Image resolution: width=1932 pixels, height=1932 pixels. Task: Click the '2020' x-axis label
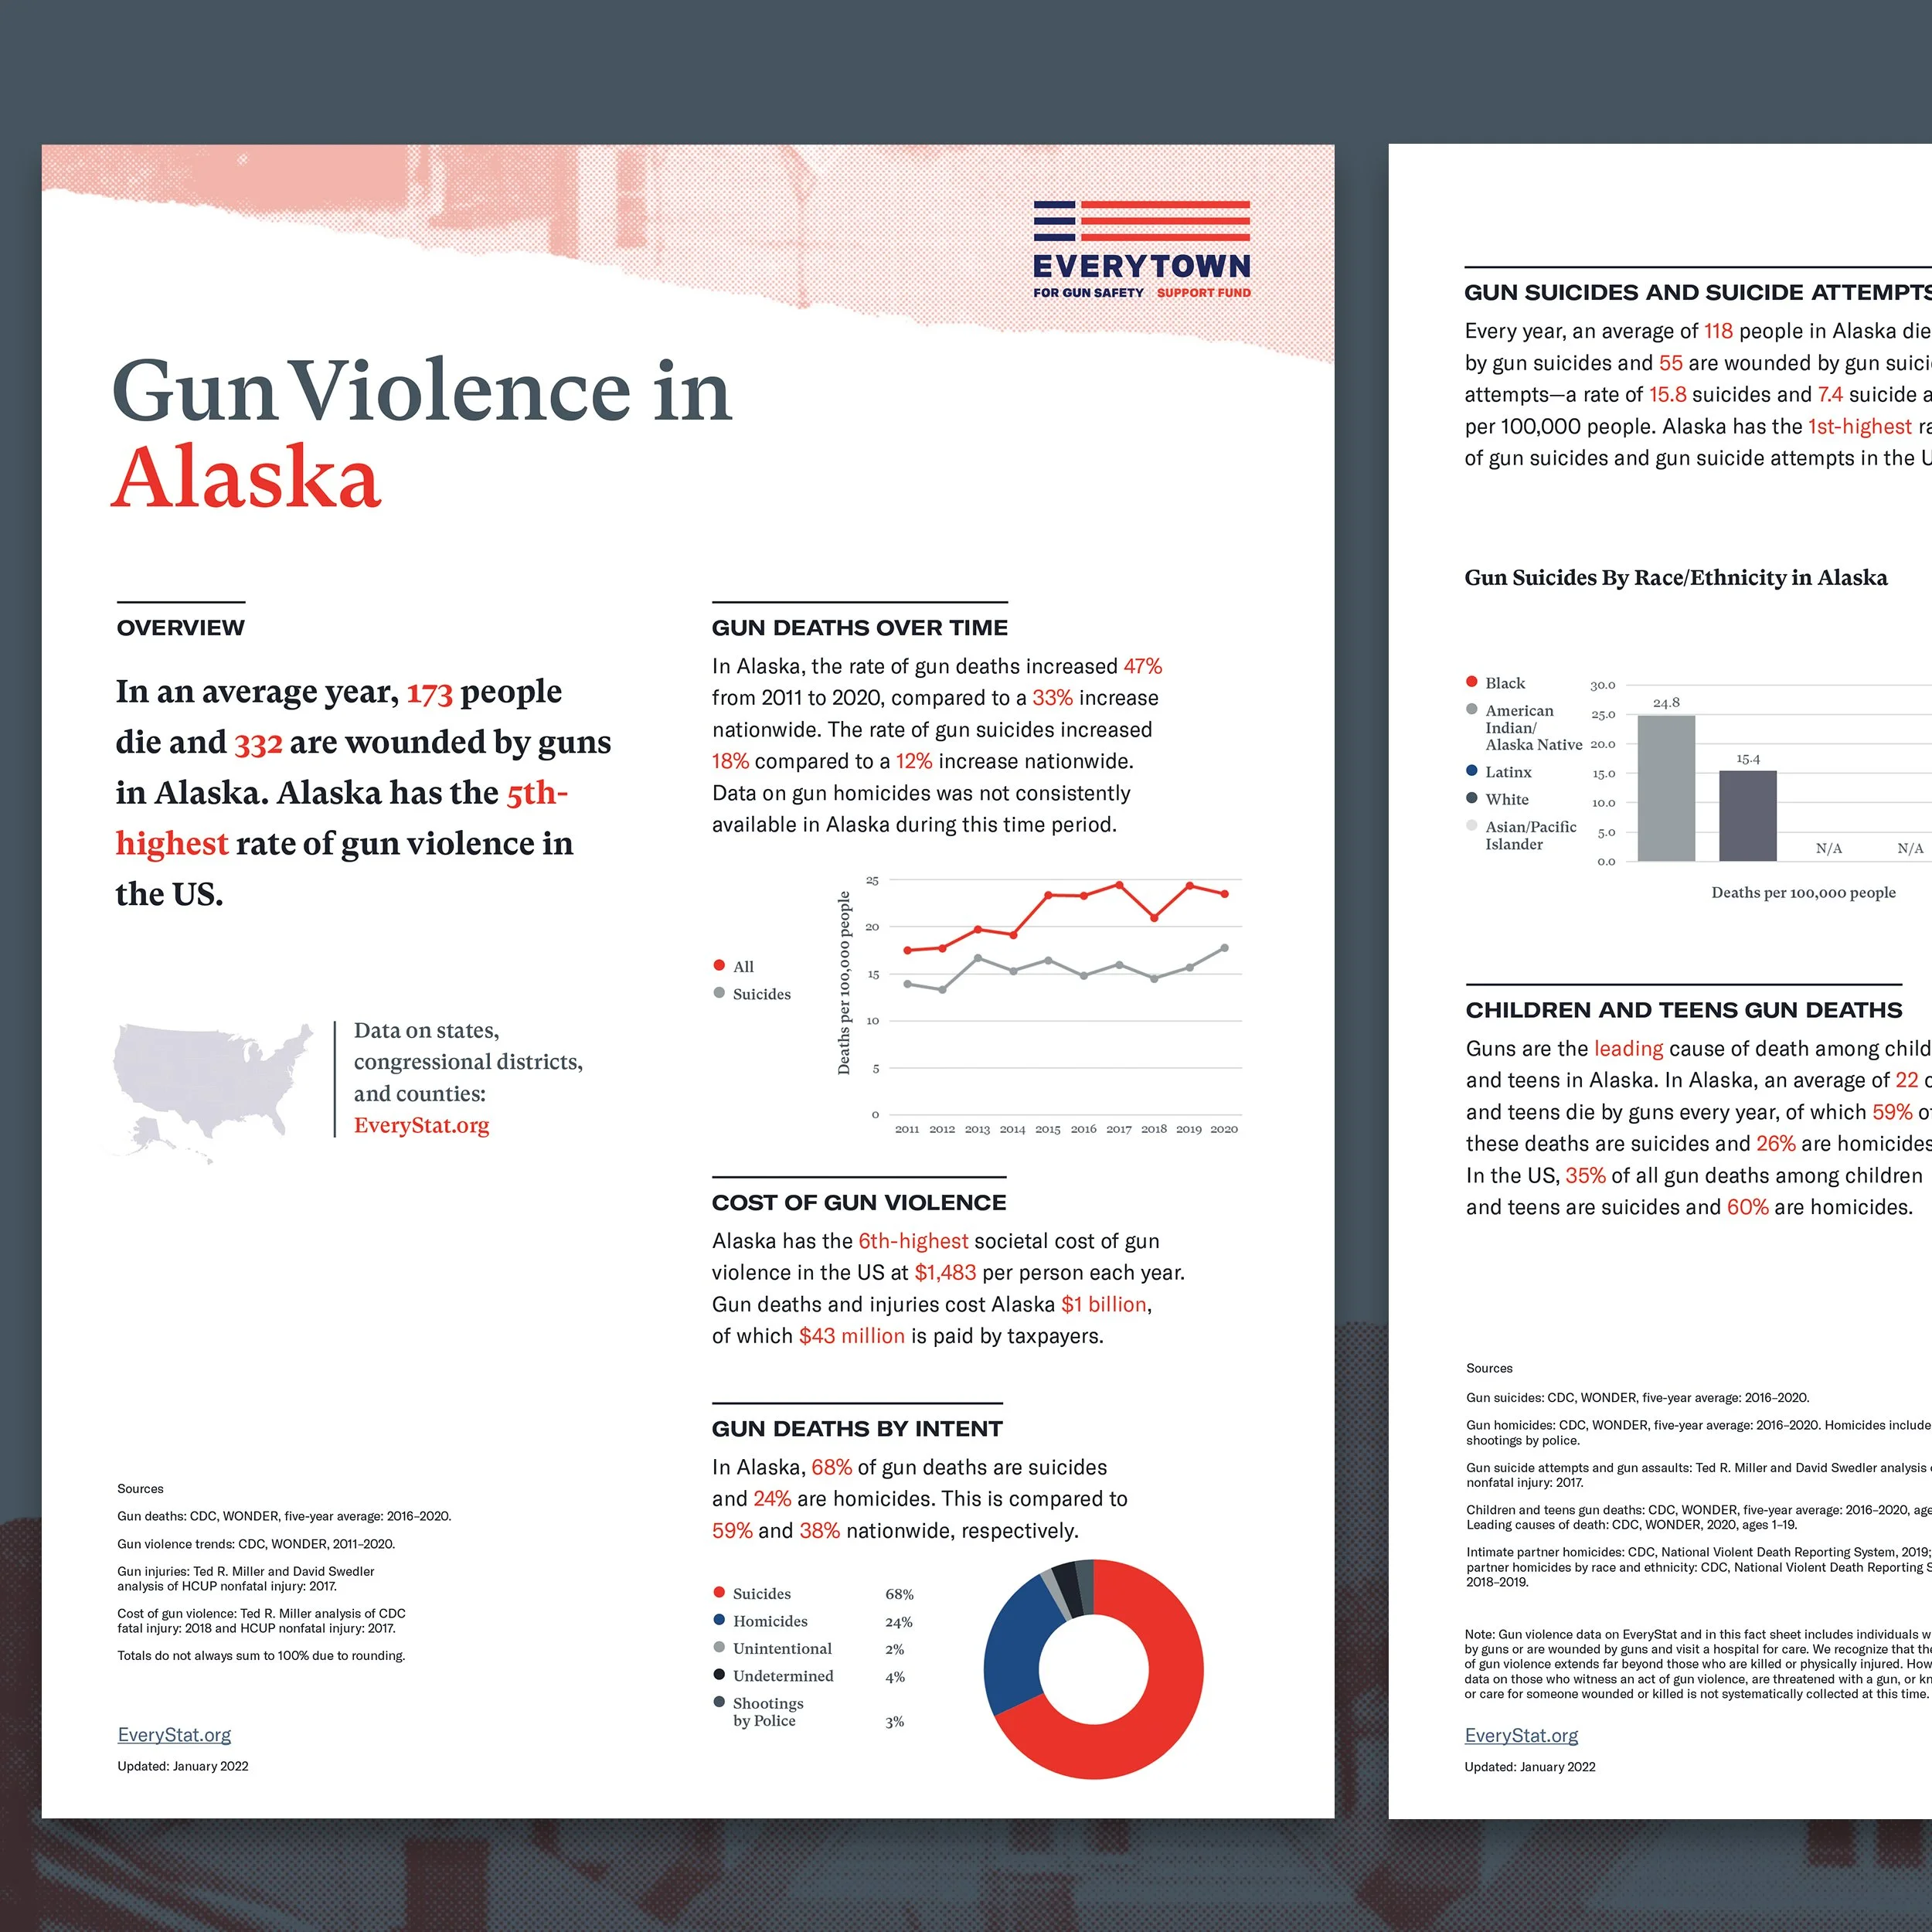1224,1129
